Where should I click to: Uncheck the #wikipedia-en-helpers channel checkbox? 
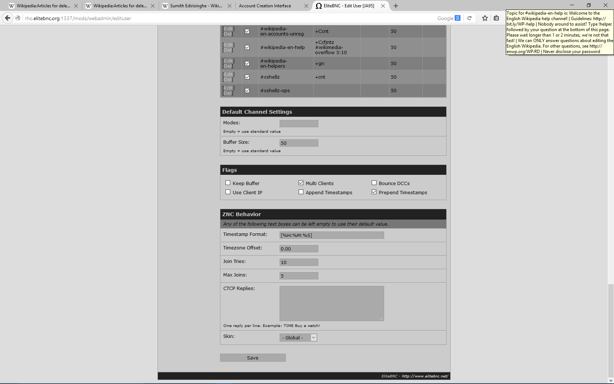(x=247, y=64)
